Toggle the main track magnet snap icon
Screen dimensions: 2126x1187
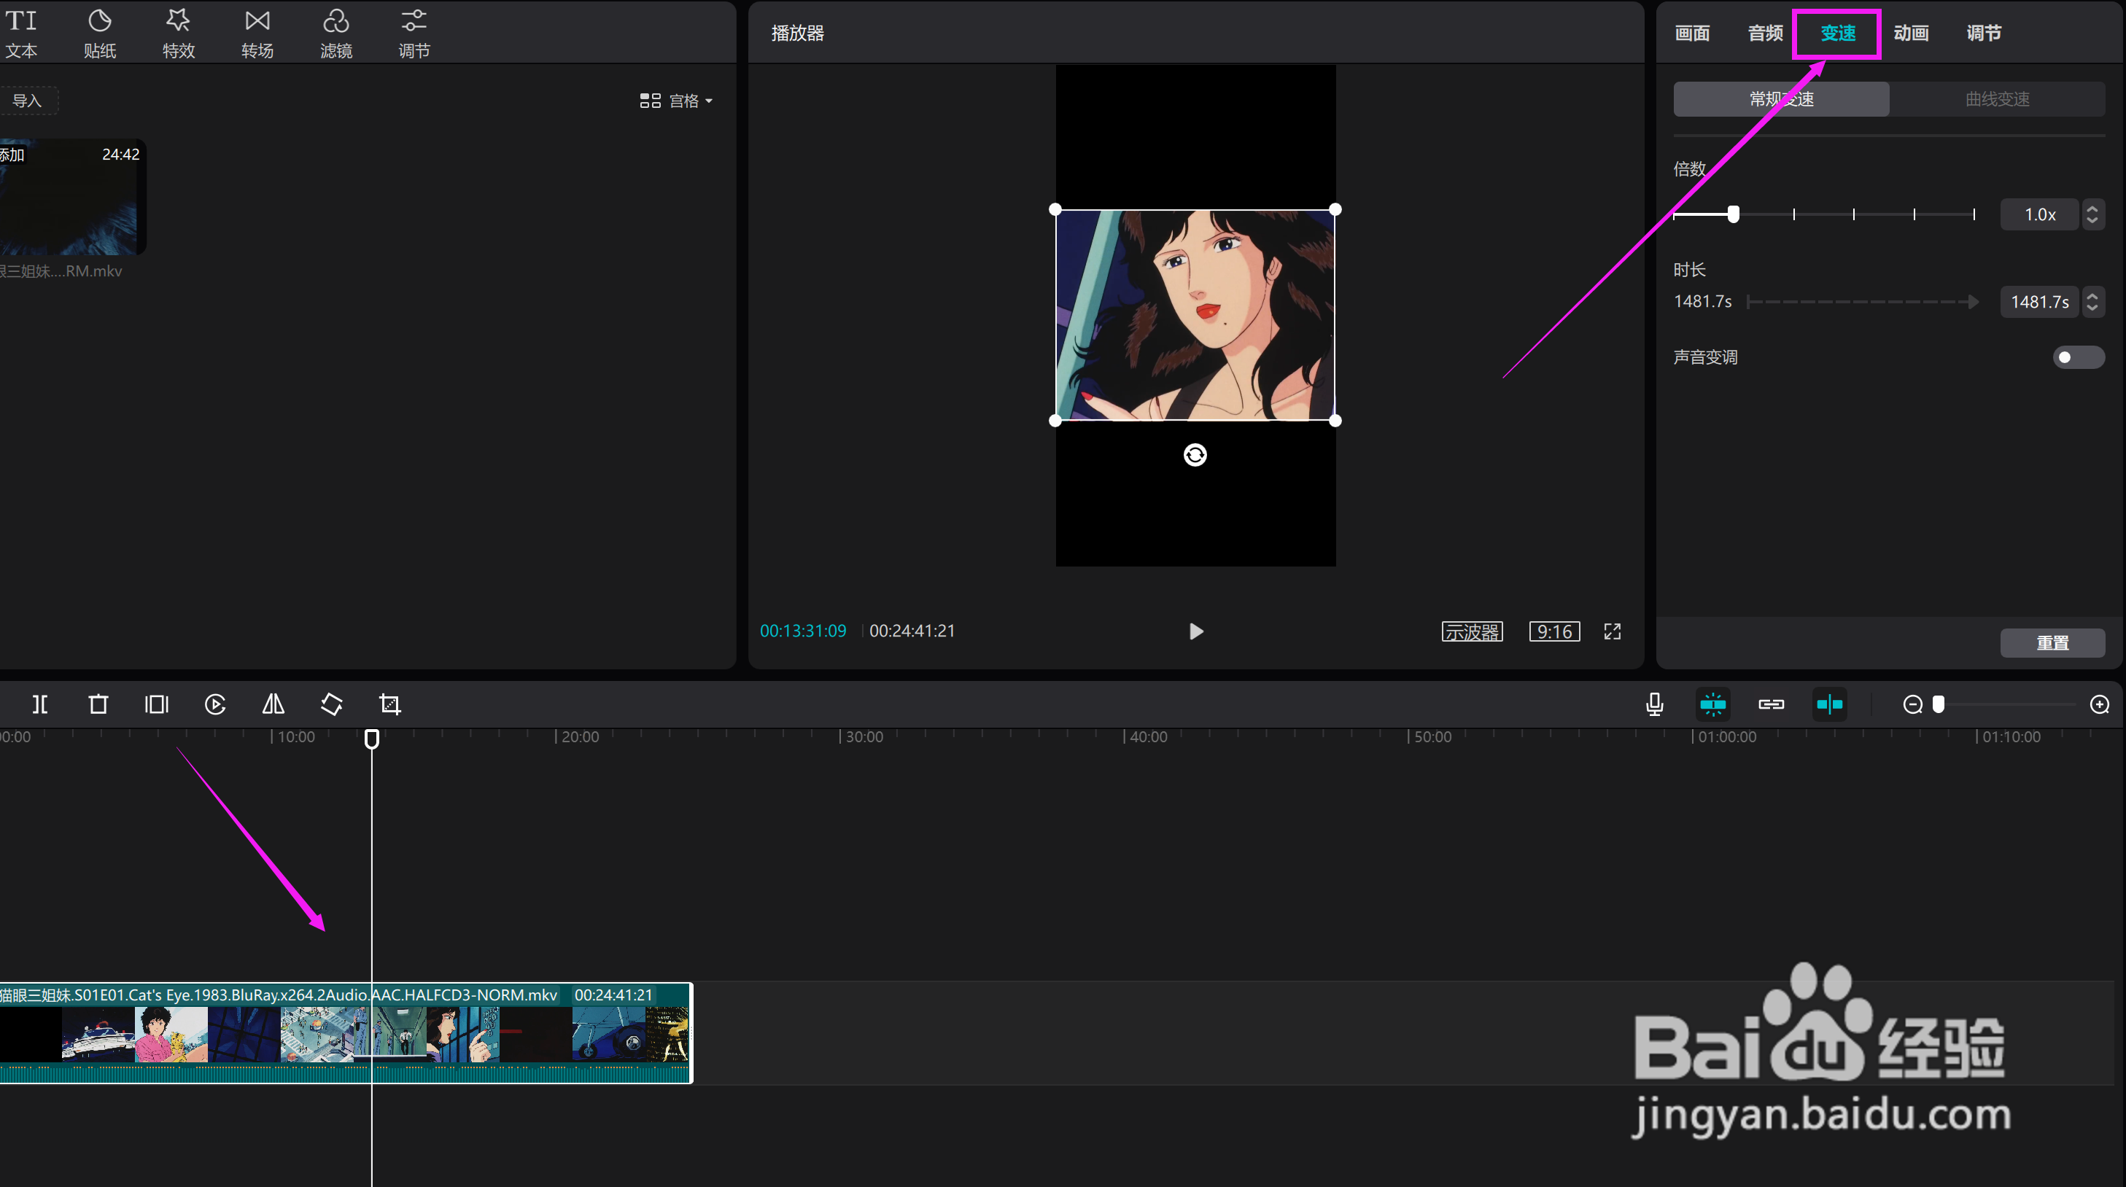[1713, 704]
